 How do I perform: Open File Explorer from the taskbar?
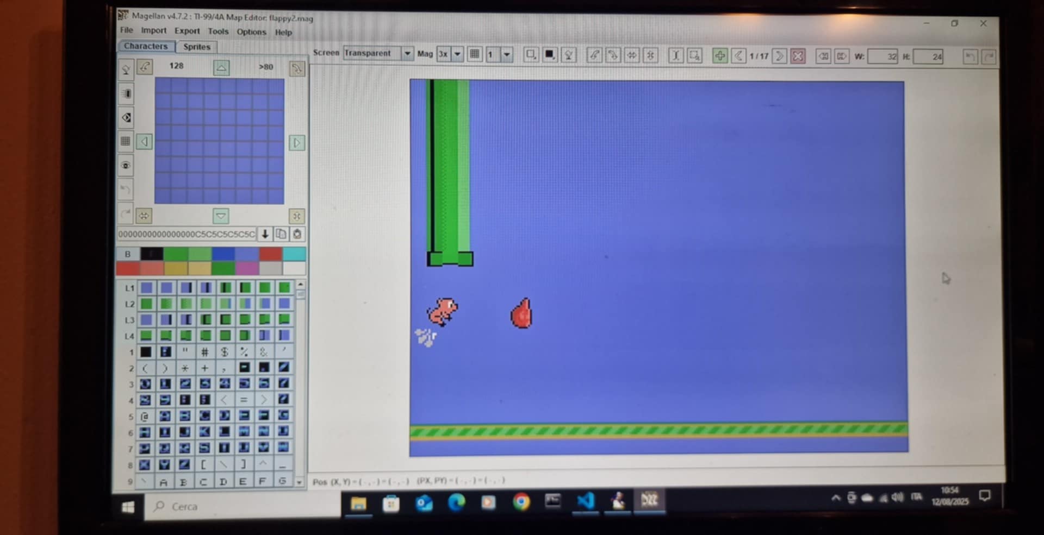(x=358, y=504)
